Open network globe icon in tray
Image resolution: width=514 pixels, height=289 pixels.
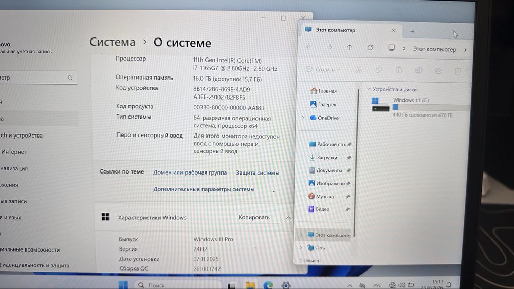[x=392, y=285]
